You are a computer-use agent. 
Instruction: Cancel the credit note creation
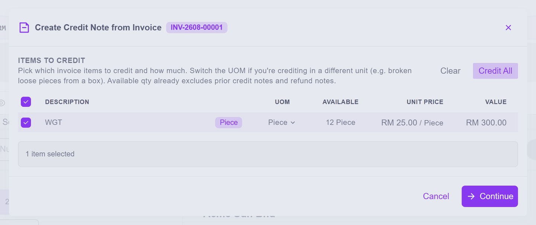436,196
